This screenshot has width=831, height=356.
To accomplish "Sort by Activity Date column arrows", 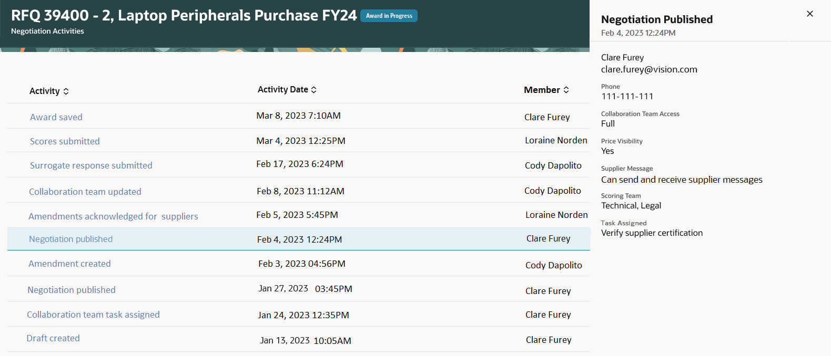I will [x=314, y=90].
